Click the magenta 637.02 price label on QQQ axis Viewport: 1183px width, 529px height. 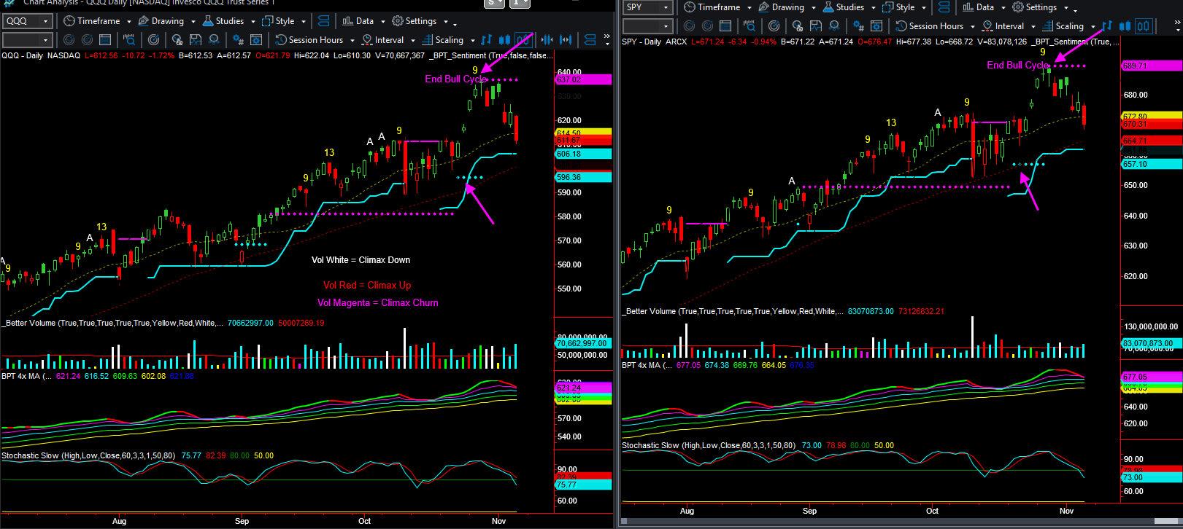pyautogui.click(x=583, y=79)
